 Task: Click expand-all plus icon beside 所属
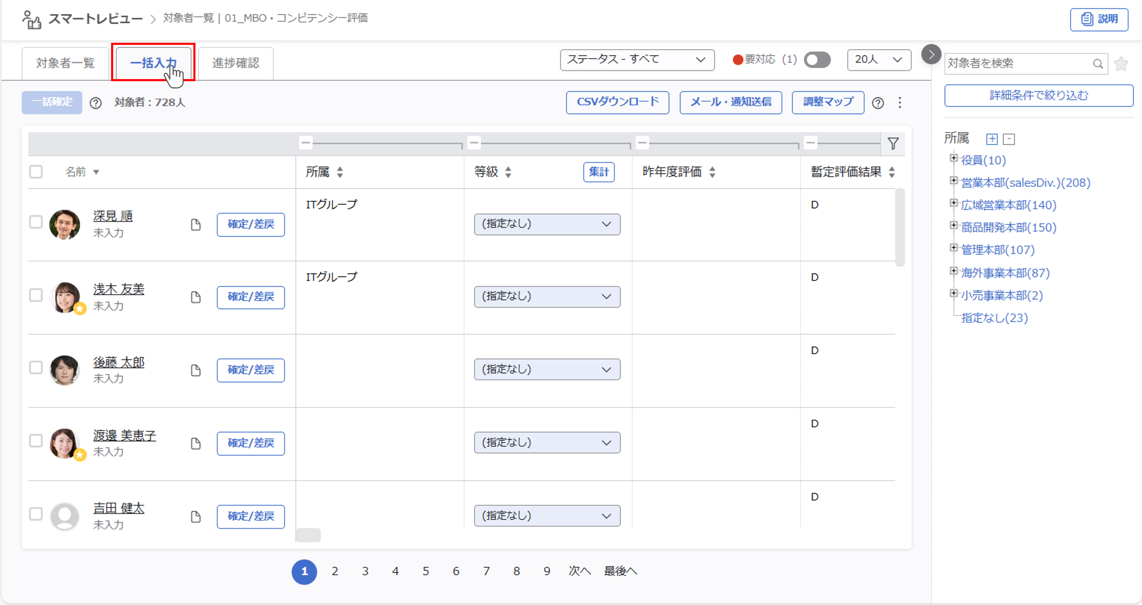click(992, 139)
